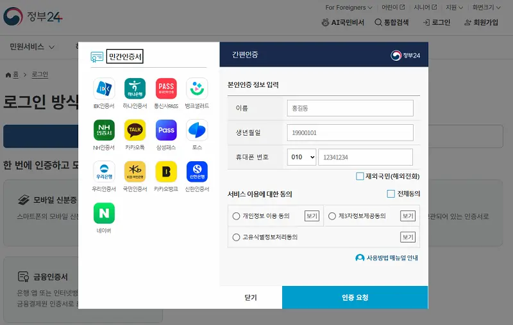Select the 통신사PASS icon
The image size is (513, 325).
pyautogui.click(x=166, y=88)
